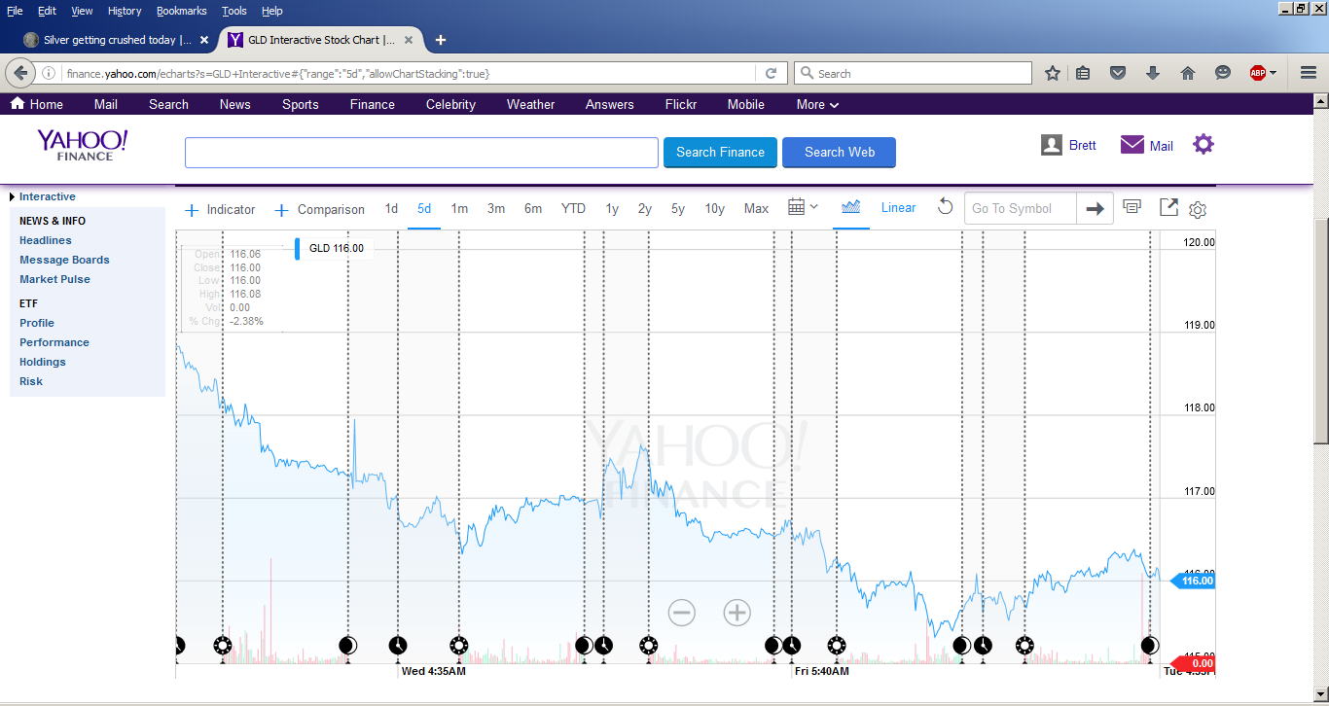The width and height of the screenshot is (1329, 706).
Task: Zoom in chart with plus icon
Action: pyautogui.click(x=737, y=613)
